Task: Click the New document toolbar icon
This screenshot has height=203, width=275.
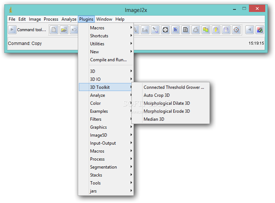Action: click(54, 30)
